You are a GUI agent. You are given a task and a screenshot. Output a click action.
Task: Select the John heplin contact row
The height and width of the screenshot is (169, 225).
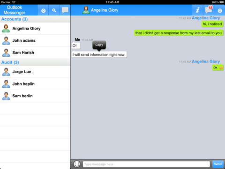tap(35, 84)
